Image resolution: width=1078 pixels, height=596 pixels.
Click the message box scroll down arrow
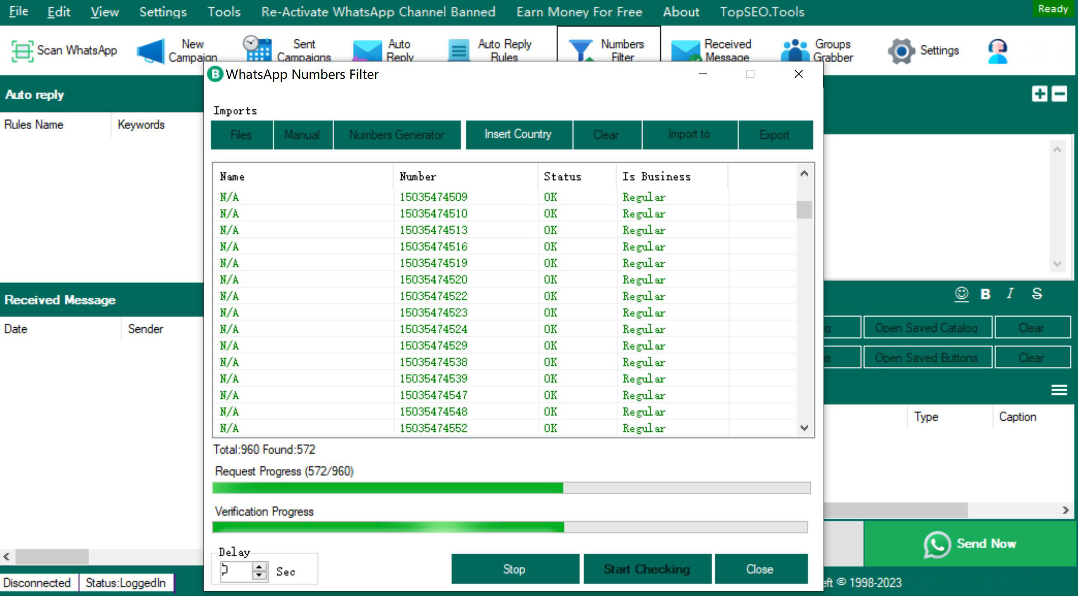(1057, 264)
